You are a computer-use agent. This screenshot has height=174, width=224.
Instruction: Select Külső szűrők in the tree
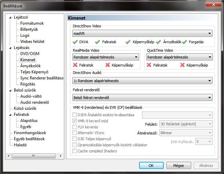(x=25, y=108)
